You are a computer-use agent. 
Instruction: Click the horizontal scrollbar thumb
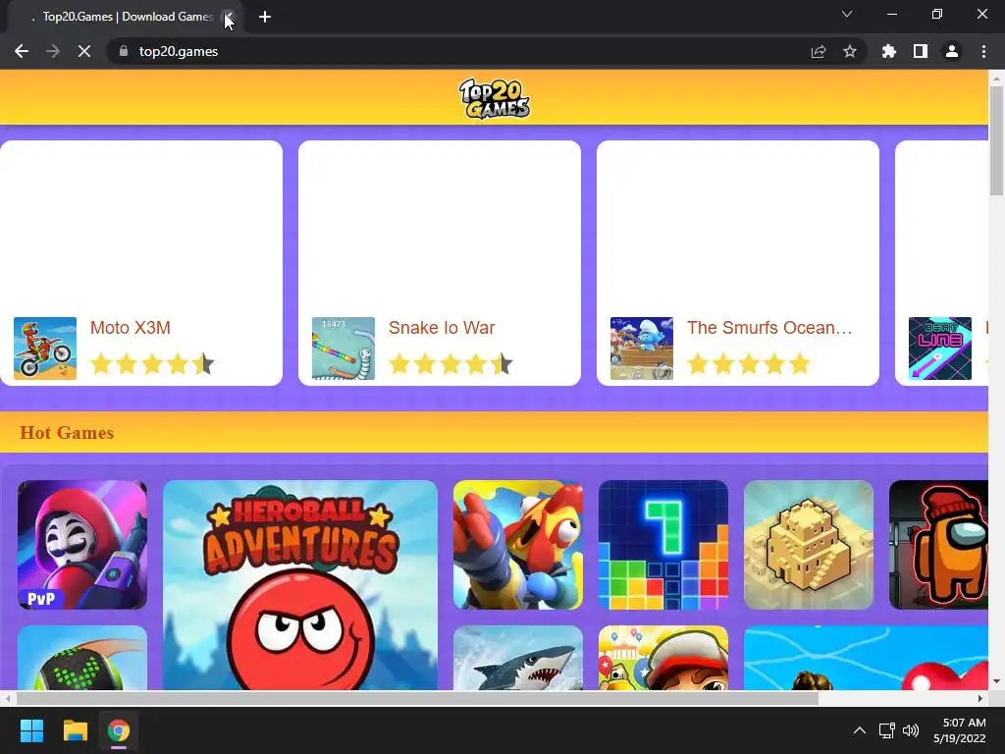pos(417,698)
